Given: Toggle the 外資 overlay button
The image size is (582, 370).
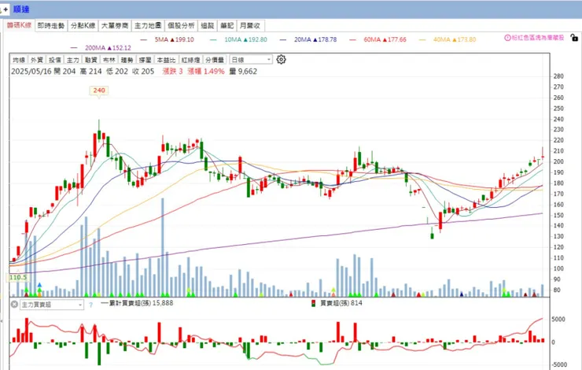Looking at the screenshot, I should (37, 60).
